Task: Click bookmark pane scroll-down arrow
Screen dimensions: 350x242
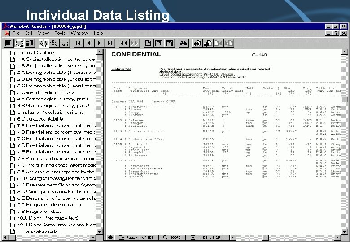Action: (99, 232)
